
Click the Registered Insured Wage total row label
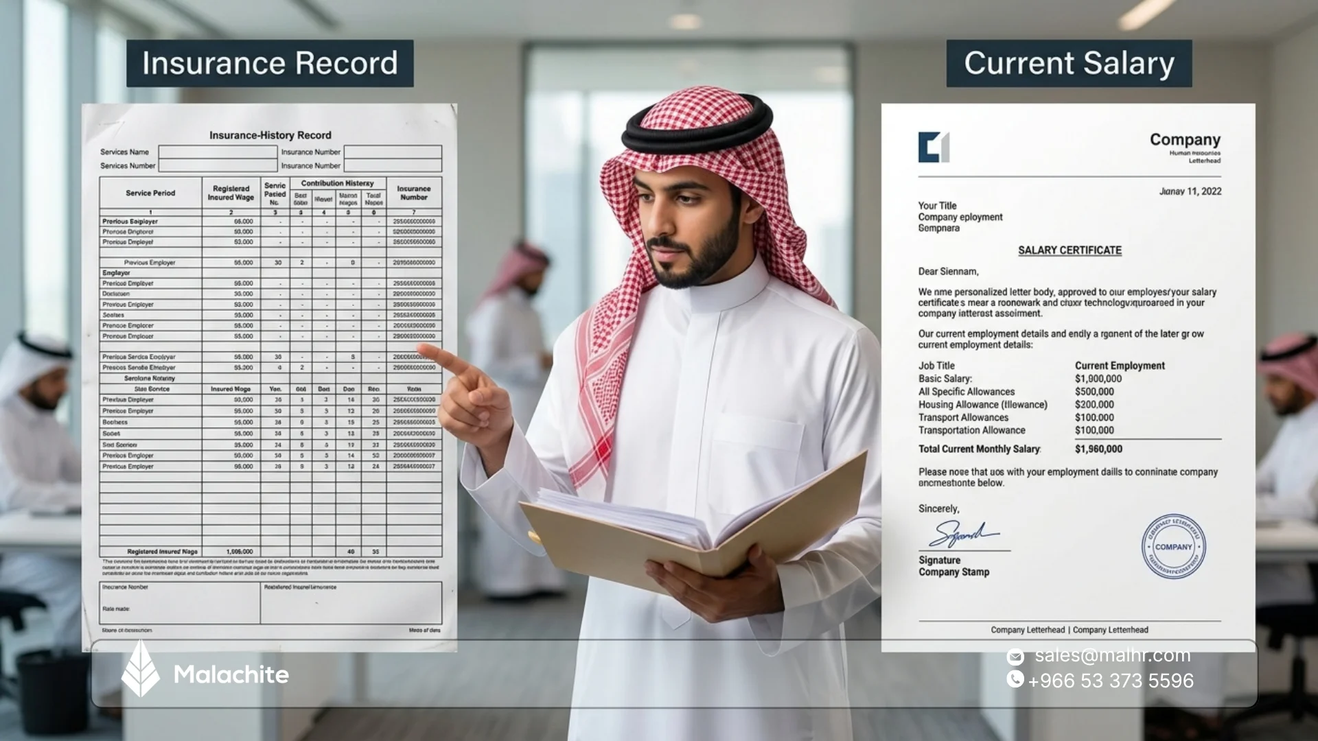(162, 552)
